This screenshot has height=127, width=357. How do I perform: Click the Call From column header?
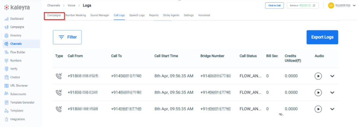[x=75, y=56]
